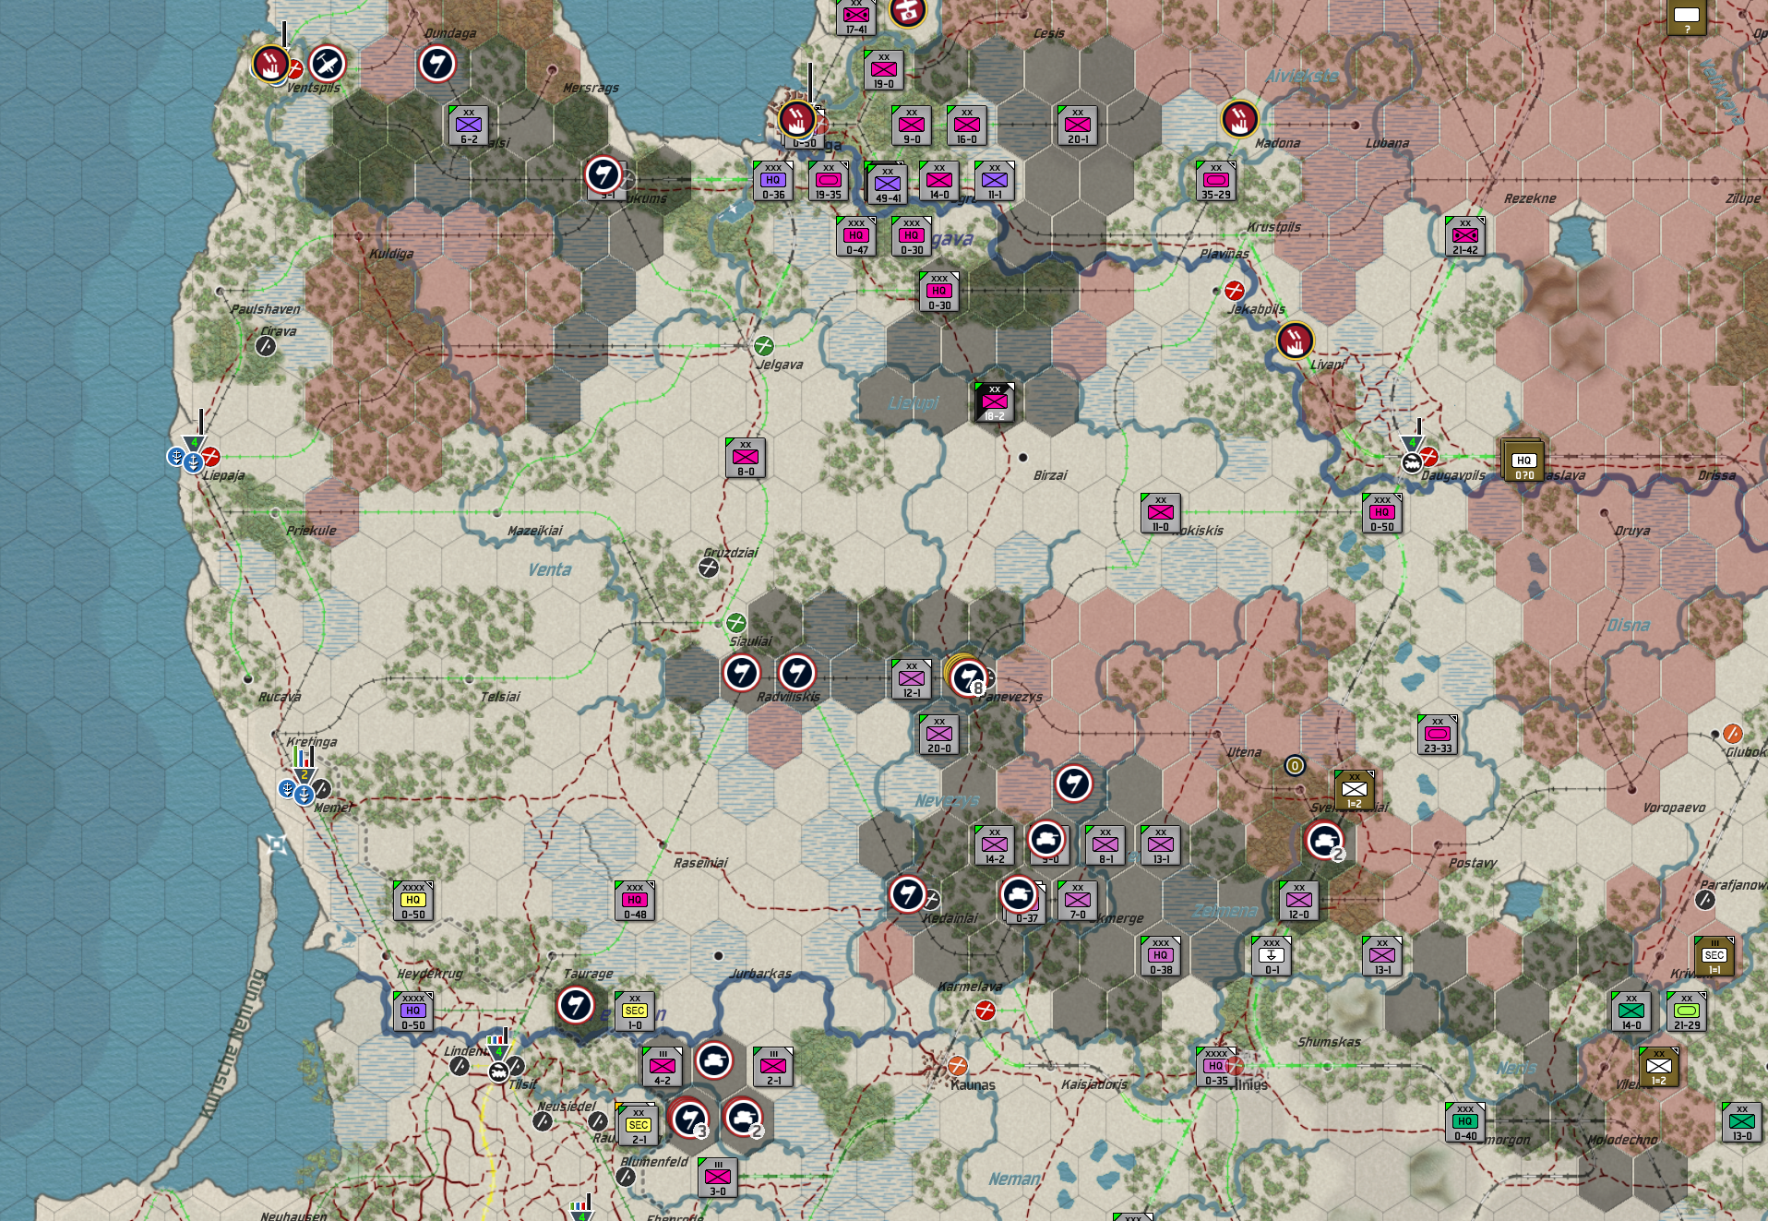The height and width of the screenshot is (1221, 1768).
Task: Select the grey airfield icon at Cirava
Action: coord(266,346)
